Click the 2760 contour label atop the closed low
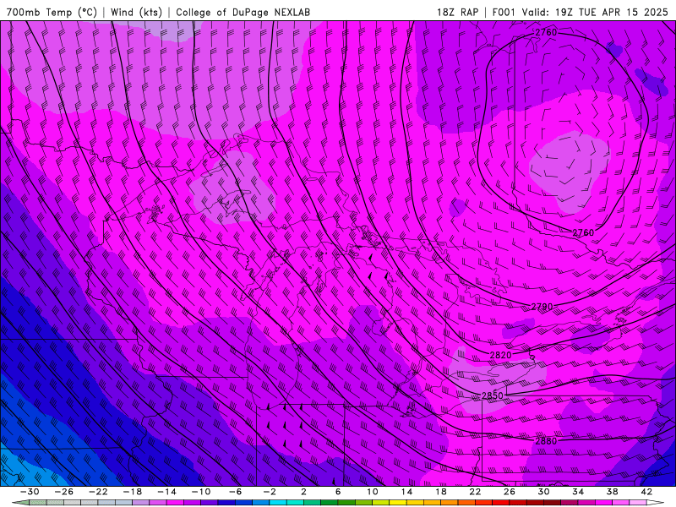Image resolution: width=676 pixels, height=507 pixels. 546,32
